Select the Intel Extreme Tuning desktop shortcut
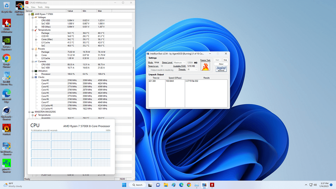This screenshot has height=189, width=336. pyautogui.click(x=7, y=79)
